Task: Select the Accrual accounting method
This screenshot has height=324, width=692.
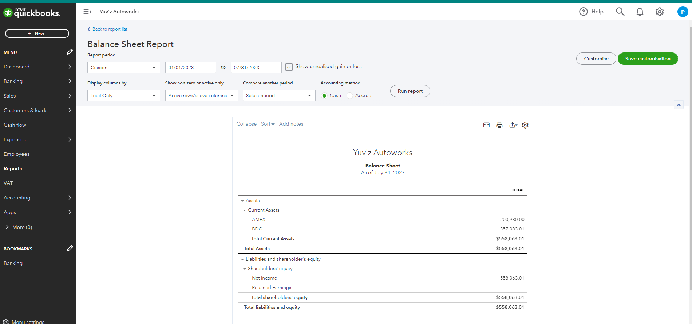Action: click(350, 96)
